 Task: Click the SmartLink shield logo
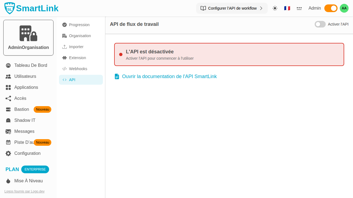point(9,8)
